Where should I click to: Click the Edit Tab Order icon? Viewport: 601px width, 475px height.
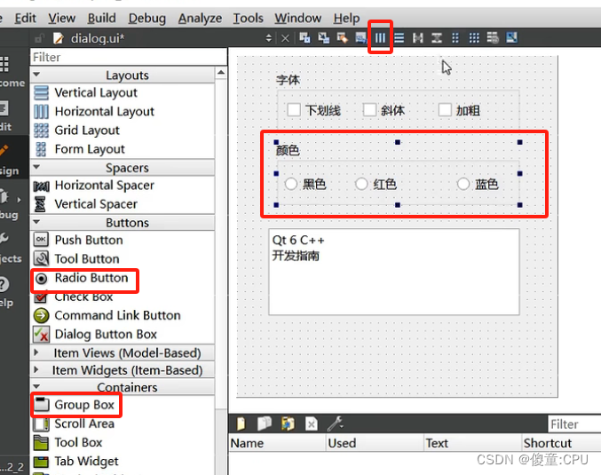(361, 38)
